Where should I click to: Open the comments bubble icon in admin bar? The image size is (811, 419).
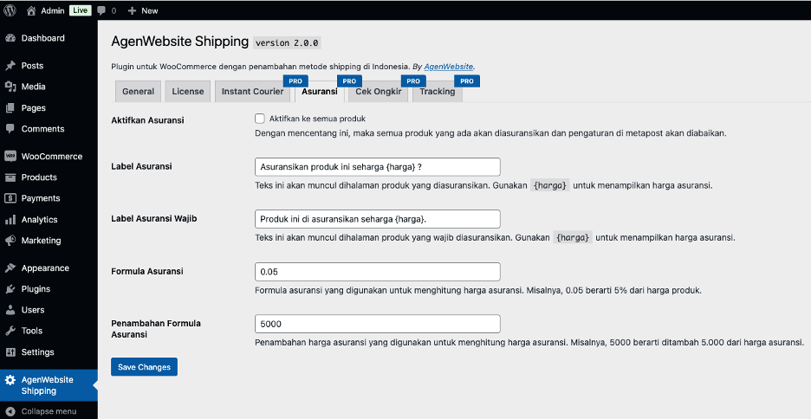point(101,10)
